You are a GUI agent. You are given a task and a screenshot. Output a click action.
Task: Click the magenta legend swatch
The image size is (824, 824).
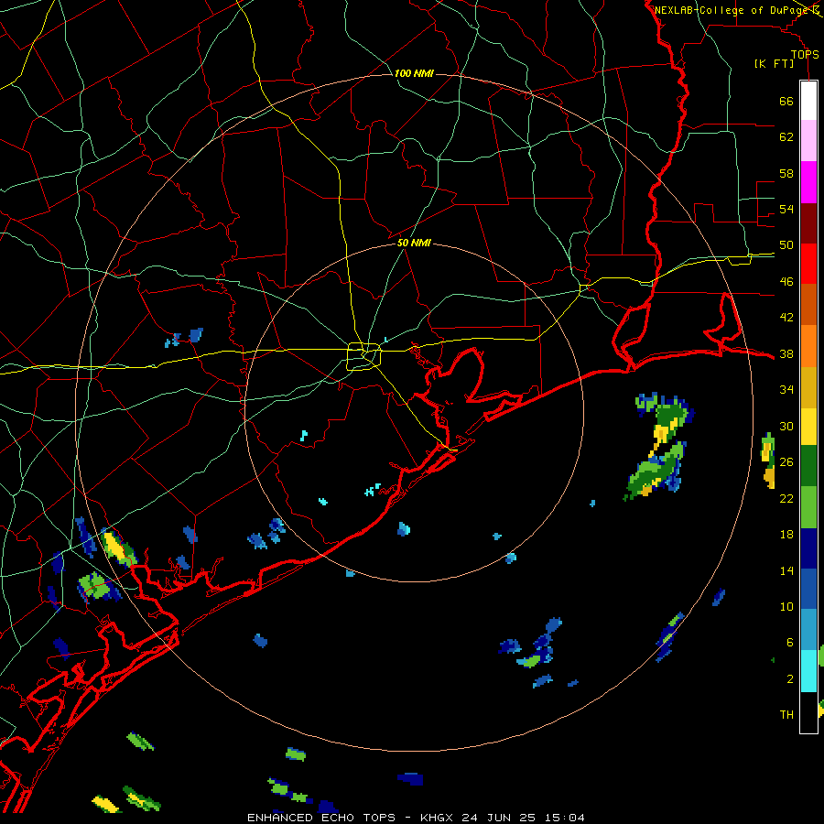[808, 182]
